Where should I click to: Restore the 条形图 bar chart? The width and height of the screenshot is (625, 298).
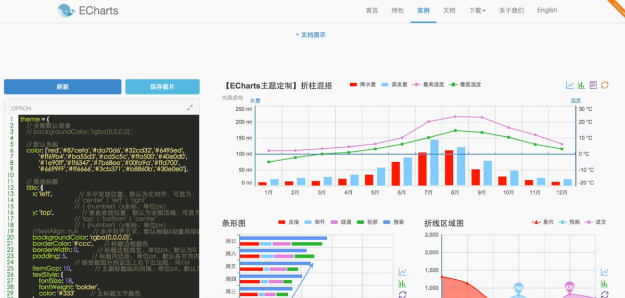(x=402, y=295)
